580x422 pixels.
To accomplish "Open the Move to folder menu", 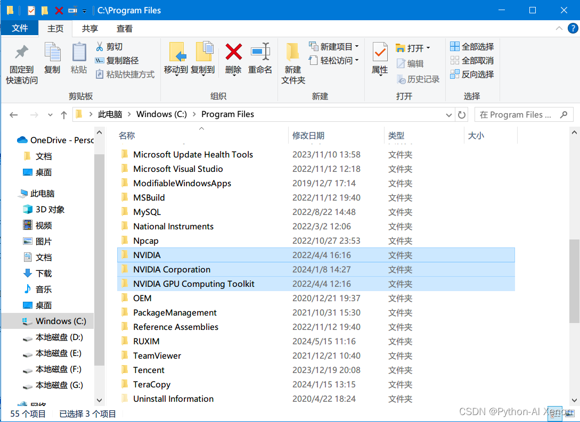I will (x=176, y=59).
